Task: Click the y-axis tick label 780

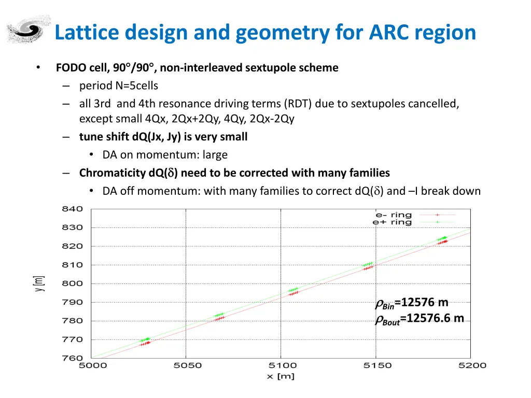Action: [73, 320]
